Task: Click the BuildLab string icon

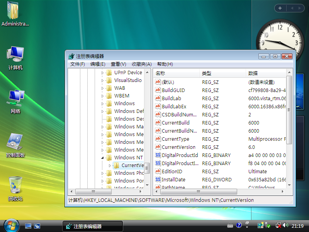Action: 158,98
